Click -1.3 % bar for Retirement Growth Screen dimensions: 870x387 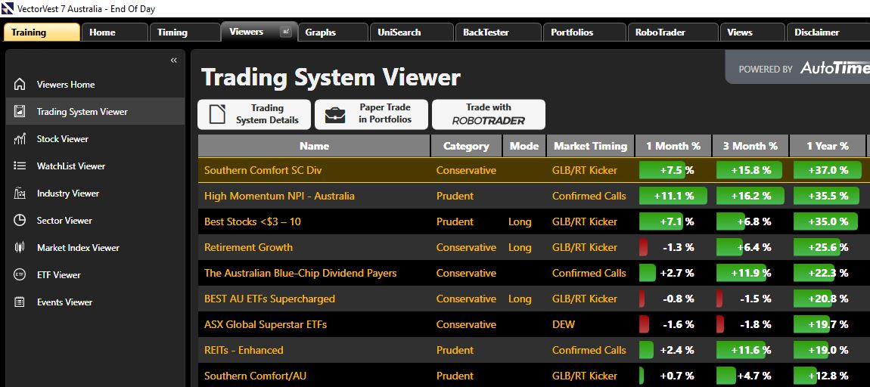coord(643,247)
